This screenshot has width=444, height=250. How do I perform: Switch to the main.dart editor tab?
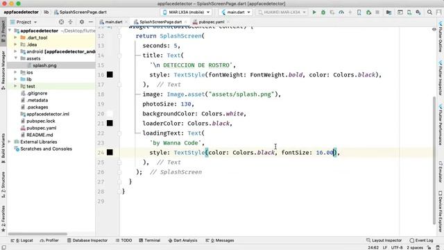114,22
